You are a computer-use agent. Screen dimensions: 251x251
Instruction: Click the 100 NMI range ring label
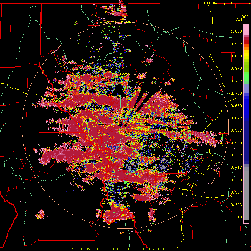[125, 22]
